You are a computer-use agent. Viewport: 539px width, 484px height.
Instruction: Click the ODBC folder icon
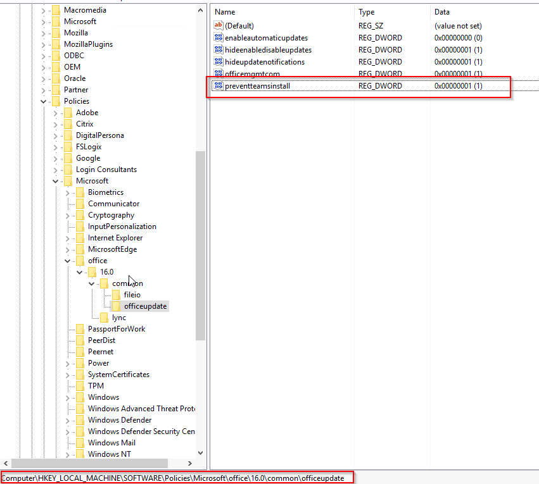[56, 56]
